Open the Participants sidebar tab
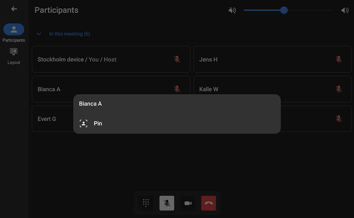Viewport: 354px width, 218px height. coord(14,30)
